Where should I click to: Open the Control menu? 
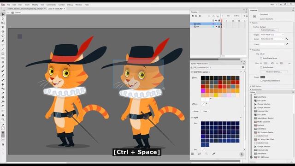point(61,5)
